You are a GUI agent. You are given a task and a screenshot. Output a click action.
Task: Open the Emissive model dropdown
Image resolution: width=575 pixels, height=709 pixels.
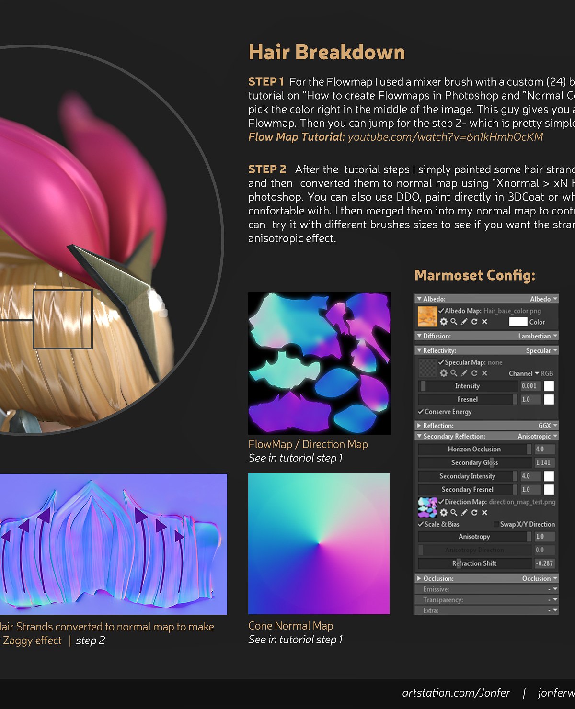tap(552, 589)
